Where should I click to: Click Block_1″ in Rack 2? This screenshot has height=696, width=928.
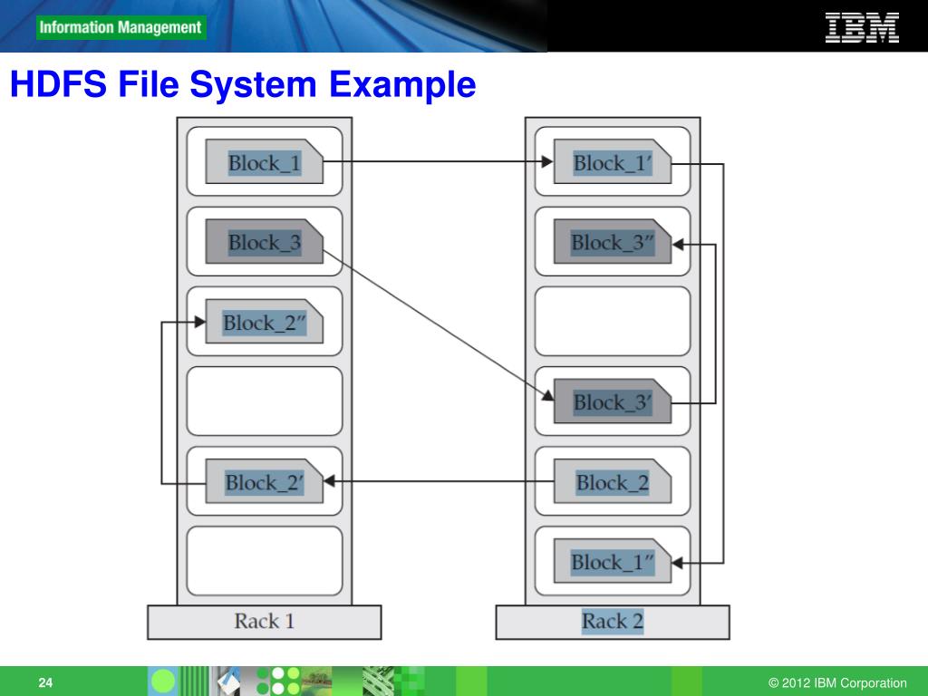click(x=612, y=560)
